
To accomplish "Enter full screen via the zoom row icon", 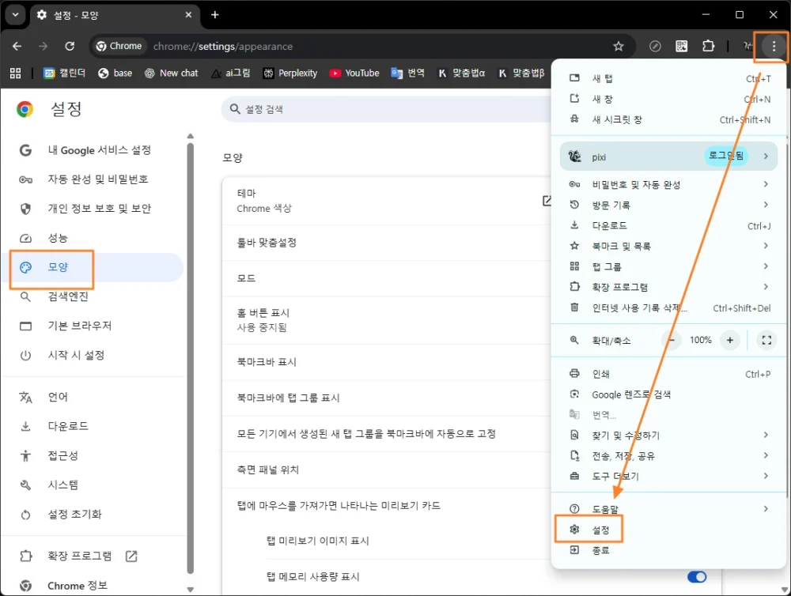I will click(766, 340).
